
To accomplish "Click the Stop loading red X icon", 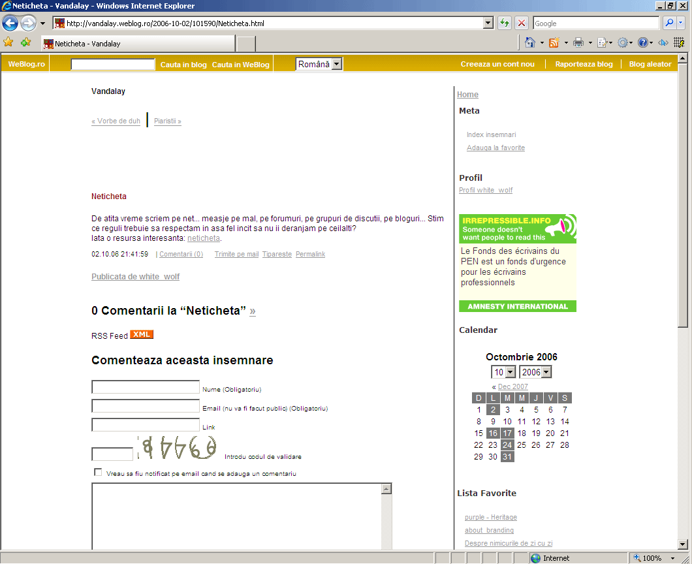I will [522, 23].
